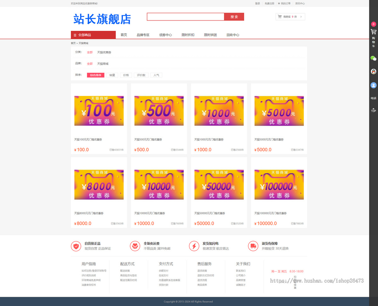Open the ¥500 coupon thumbnail
The image size is (378, 306).
pyautogui.click(x=159, y=111)
